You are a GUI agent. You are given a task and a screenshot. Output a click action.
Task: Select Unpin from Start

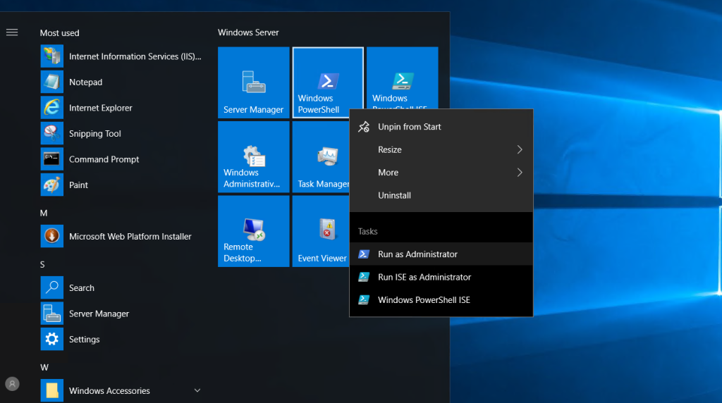click(x=409, y=127)
